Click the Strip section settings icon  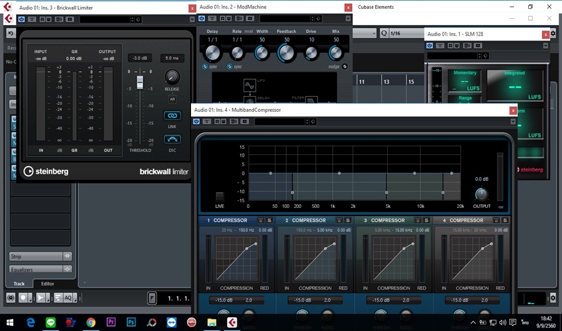coord(67,256)
